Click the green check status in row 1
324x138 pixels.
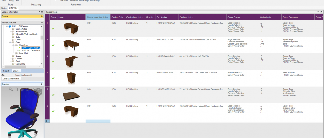pyautogui.click(x=53, y=29)
